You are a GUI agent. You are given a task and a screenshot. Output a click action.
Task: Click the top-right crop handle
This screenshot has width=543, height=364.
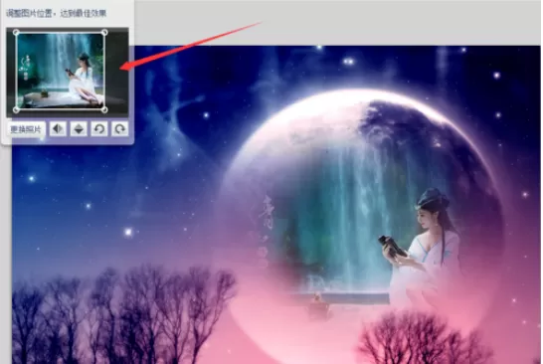[104, 33]
